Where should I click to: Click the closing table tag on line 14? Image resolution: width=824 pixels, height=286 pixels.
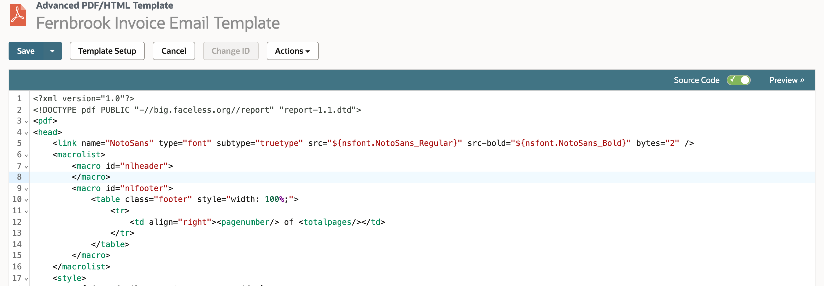pos(110,244)
